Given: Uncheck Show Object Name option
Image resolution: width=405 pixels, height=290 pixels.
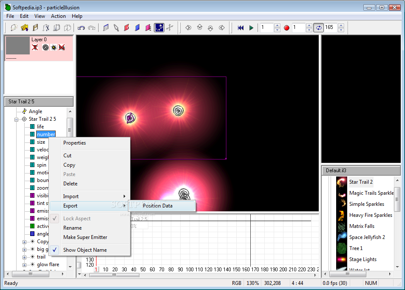Looking at the screenshot, I should (90, 250).
